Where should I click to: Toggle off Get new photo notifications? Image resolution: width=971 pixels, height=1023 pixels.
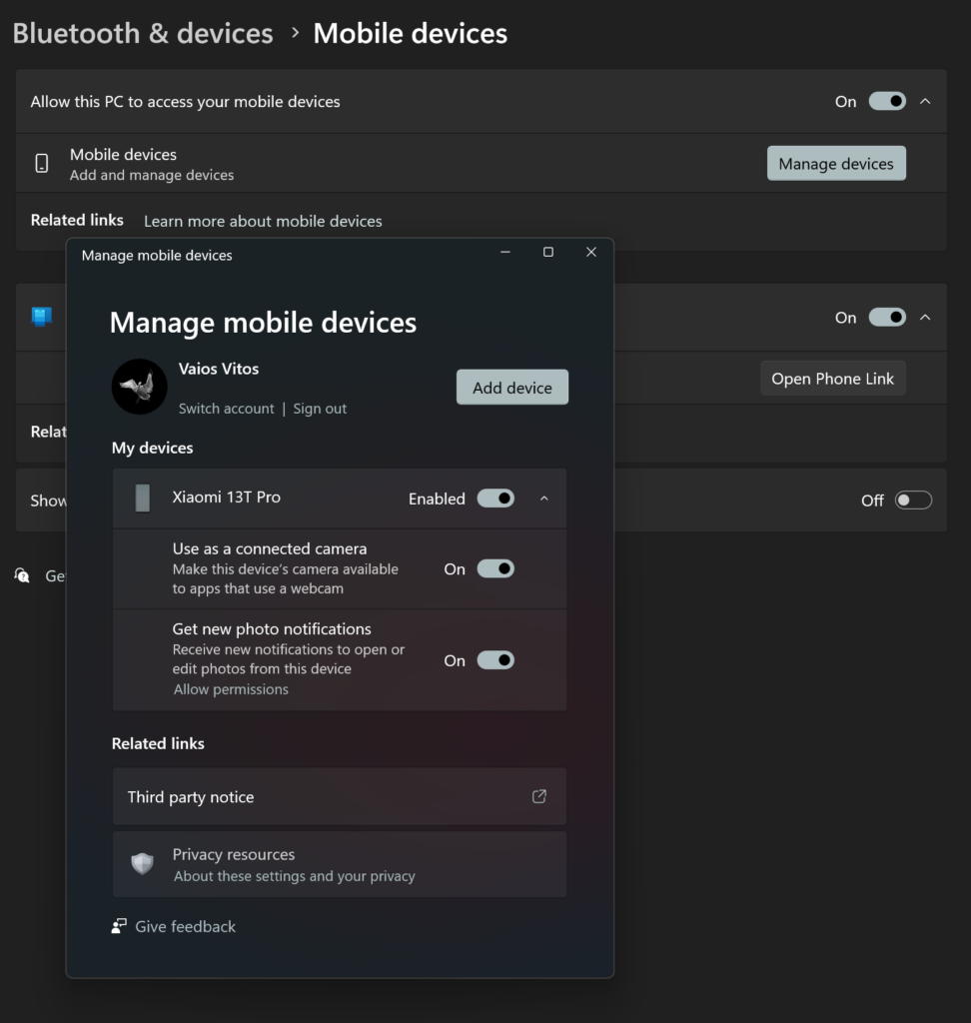tap(496, 659)
